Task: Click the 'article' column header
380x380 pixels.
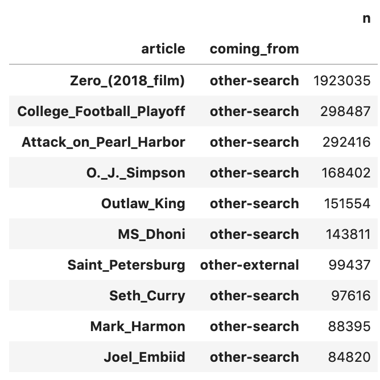Action: click(163, 49)
